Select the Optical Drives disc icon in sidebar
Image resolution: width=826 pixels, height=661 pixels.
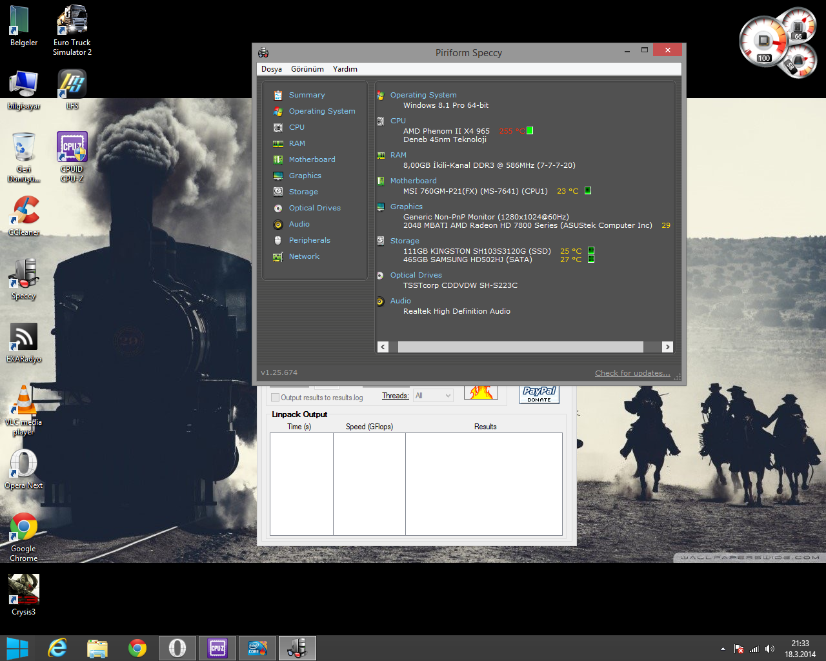[278, 208]
